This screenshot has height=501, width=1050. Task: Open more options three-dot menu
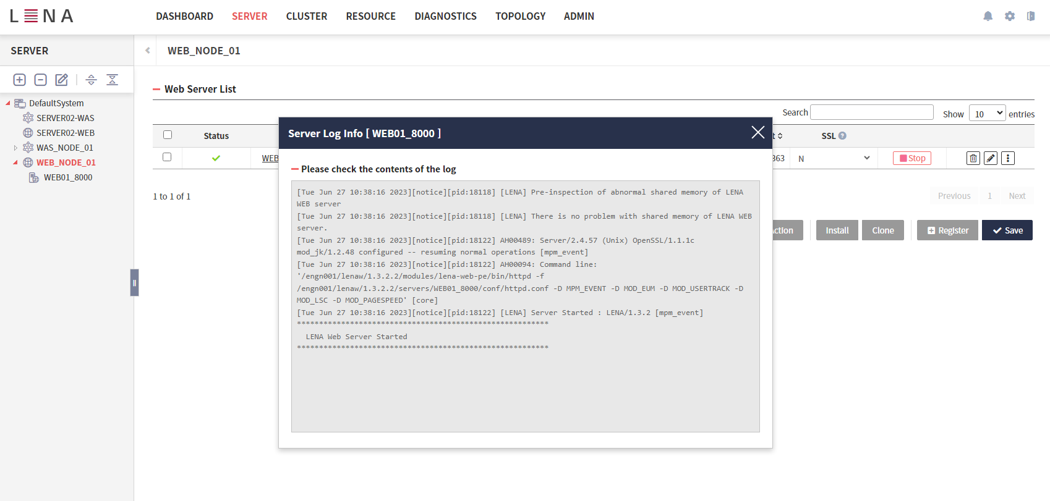(x=1008, y=158)
